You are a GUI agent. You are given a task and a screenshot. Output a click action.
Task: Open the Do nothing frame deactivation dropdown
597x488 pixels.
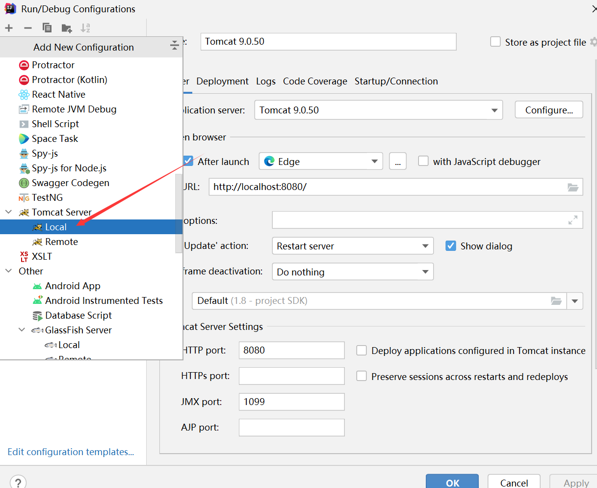point(353,271)
